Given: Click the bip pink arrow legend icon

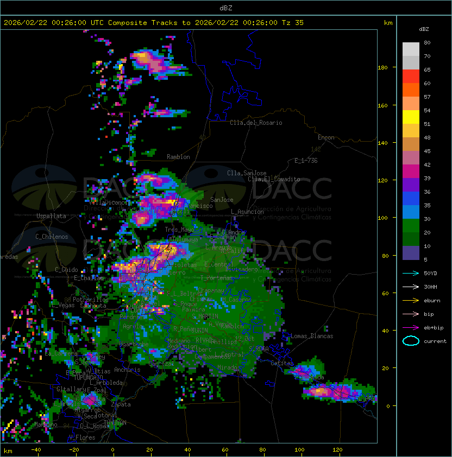Looking at the screenshot, I should pyautogui.click(x=411, y=314).
